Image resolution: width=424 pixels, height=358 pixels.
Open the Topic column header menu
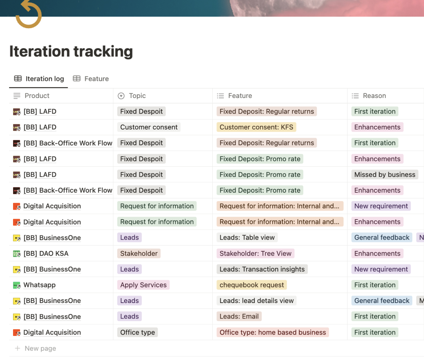(137, 96)
